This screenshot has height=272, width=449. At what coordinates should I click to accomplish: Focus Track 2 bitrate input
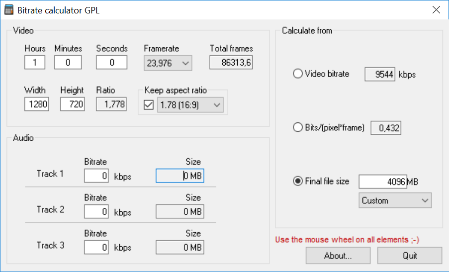[96, 212]
